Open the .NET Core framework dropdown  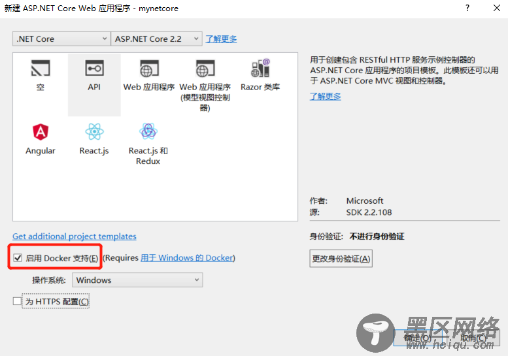(61, 39)
